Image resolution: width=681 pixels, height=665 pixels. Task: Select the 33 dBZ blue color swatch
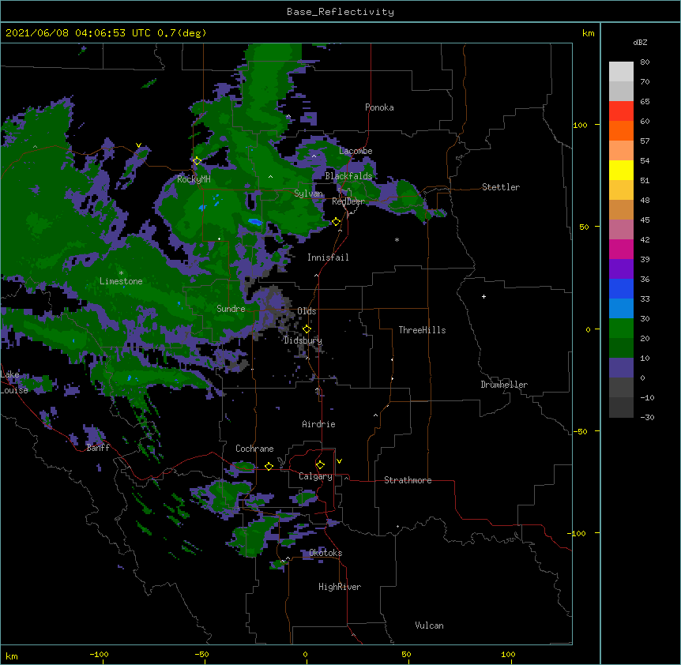pyautogui.click(x=621, y=288)
